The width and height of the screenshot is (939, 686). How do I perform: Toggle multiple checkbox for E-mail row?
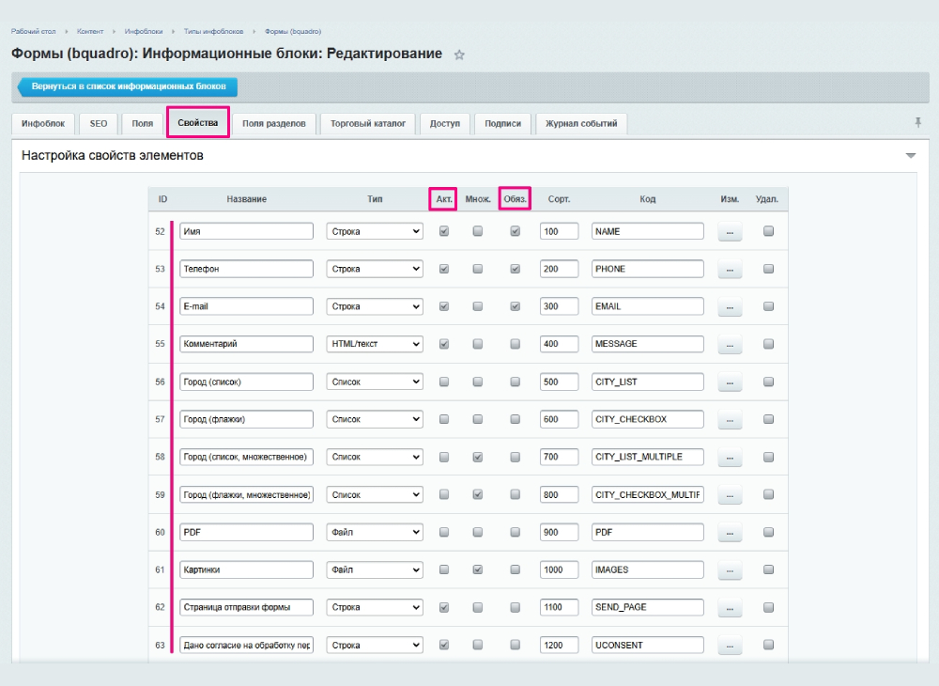point(477,306)
